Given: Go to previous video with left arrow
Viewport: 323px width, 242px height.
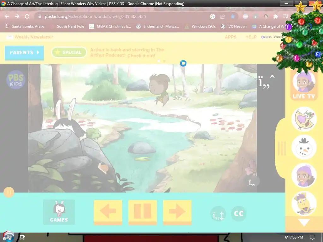Looking at the screenshot, I should pos(108,212).
